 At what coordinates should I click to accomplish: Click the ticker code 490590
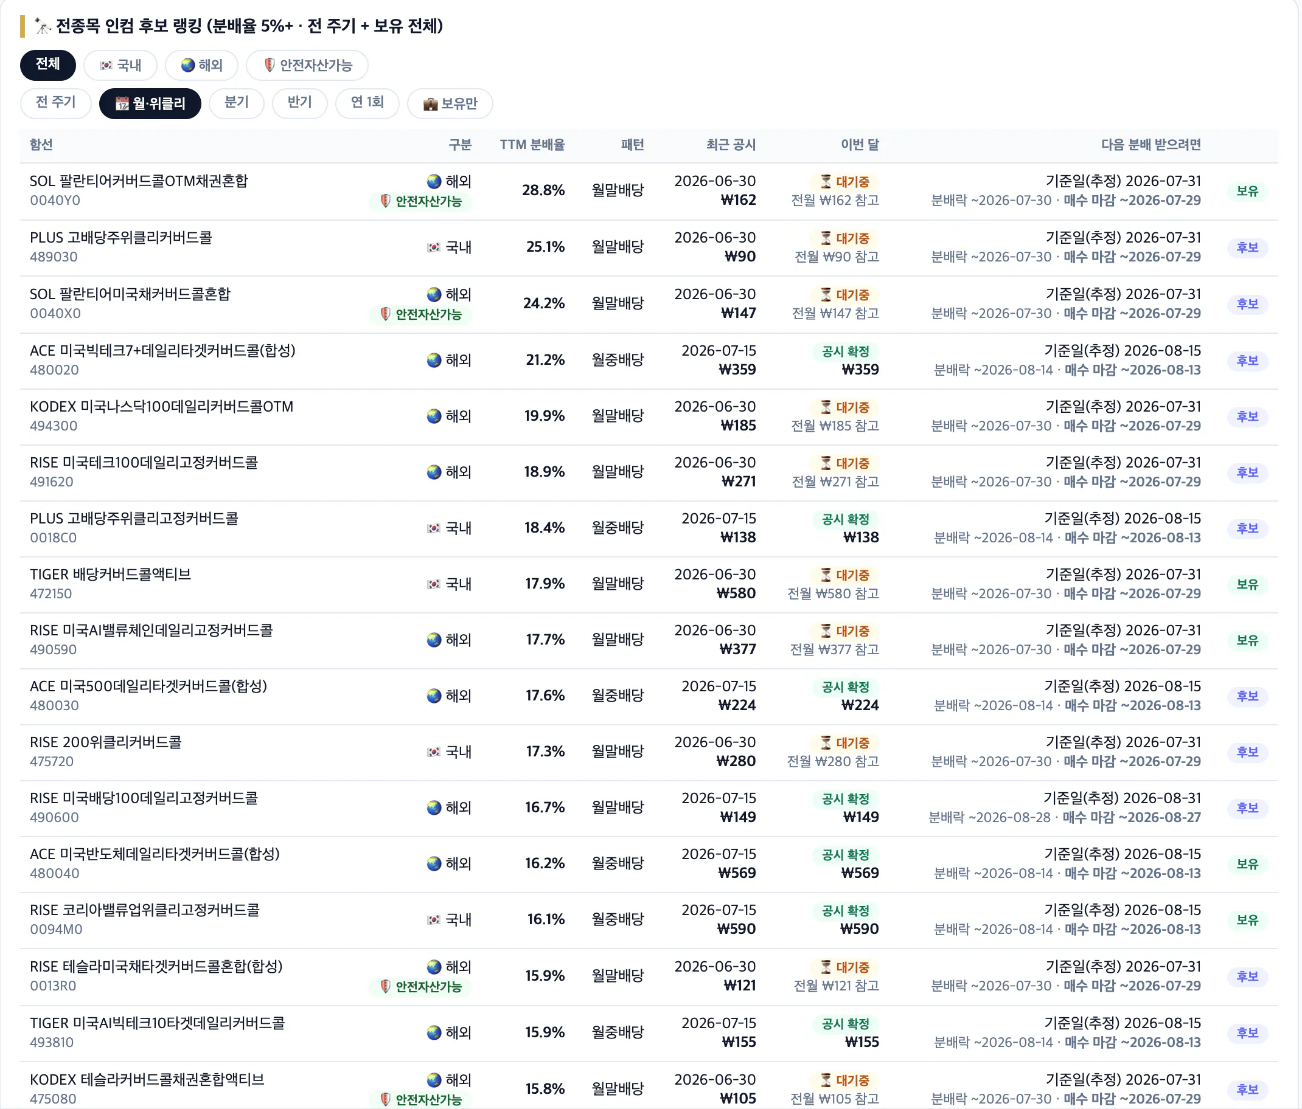coord(54,649)
